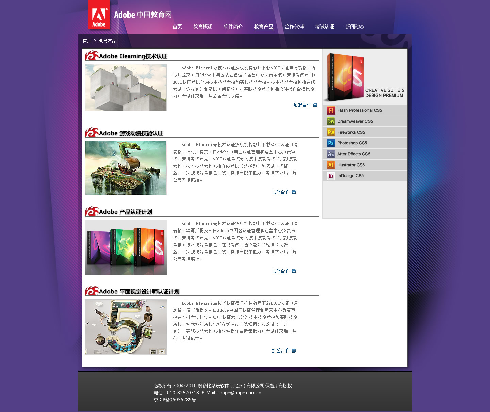Click the Adobe Elearning技术认证 heading
The image size is (490, 412).
133,56
